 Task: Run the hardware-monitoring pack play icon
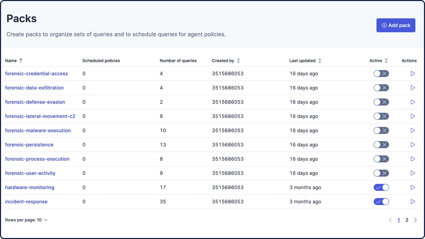click(413, 187)
